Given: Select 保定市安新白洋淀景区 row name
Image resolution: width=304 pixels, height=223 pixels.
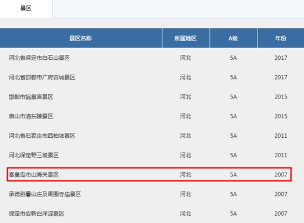Looking at the screenshot, I should point(36,214).
